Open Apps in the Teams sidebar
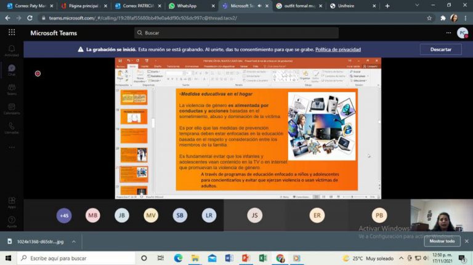This screenshot has width=473, height=265. pos(11,202)
